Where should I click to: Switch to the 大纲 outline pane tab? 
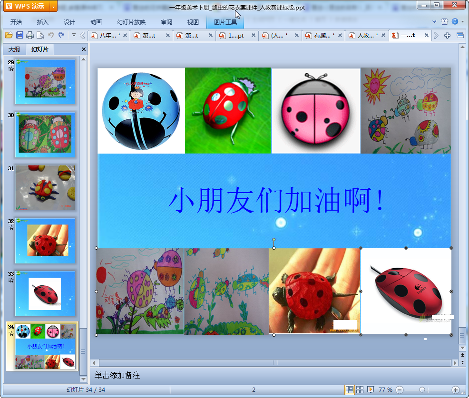(x=14, y=49)
